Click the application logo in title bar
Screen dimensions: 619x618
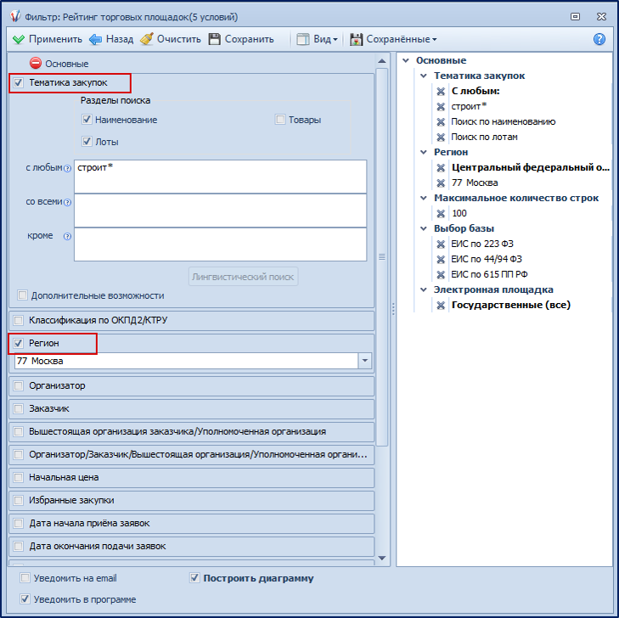(x=15, y=16)
